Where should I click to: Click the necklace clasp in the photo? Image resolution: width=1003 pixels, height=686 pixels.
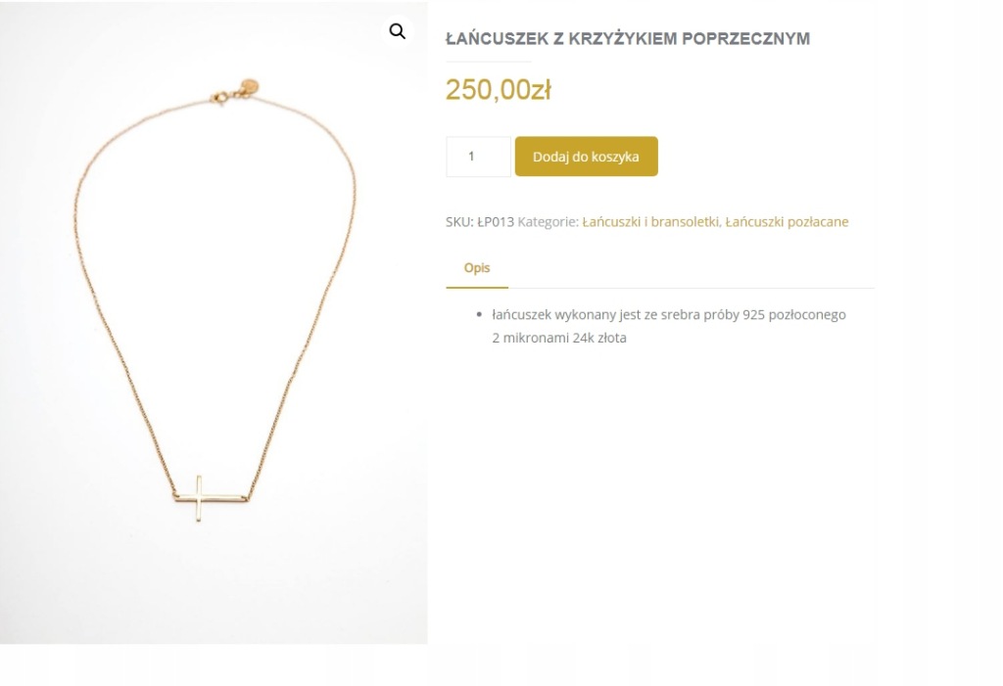tap(219, 99)
